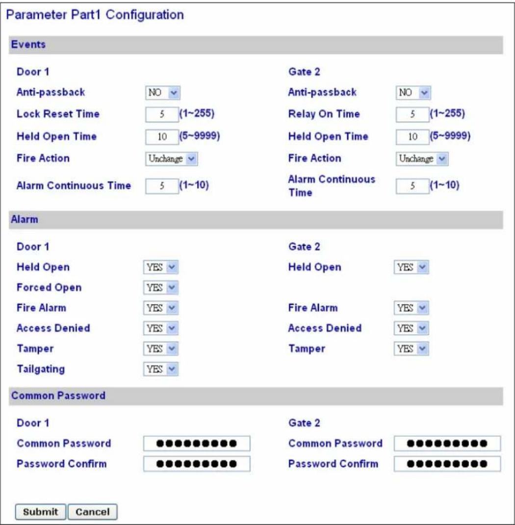Click Gate 2 Relay On Time field

[412, 114]
